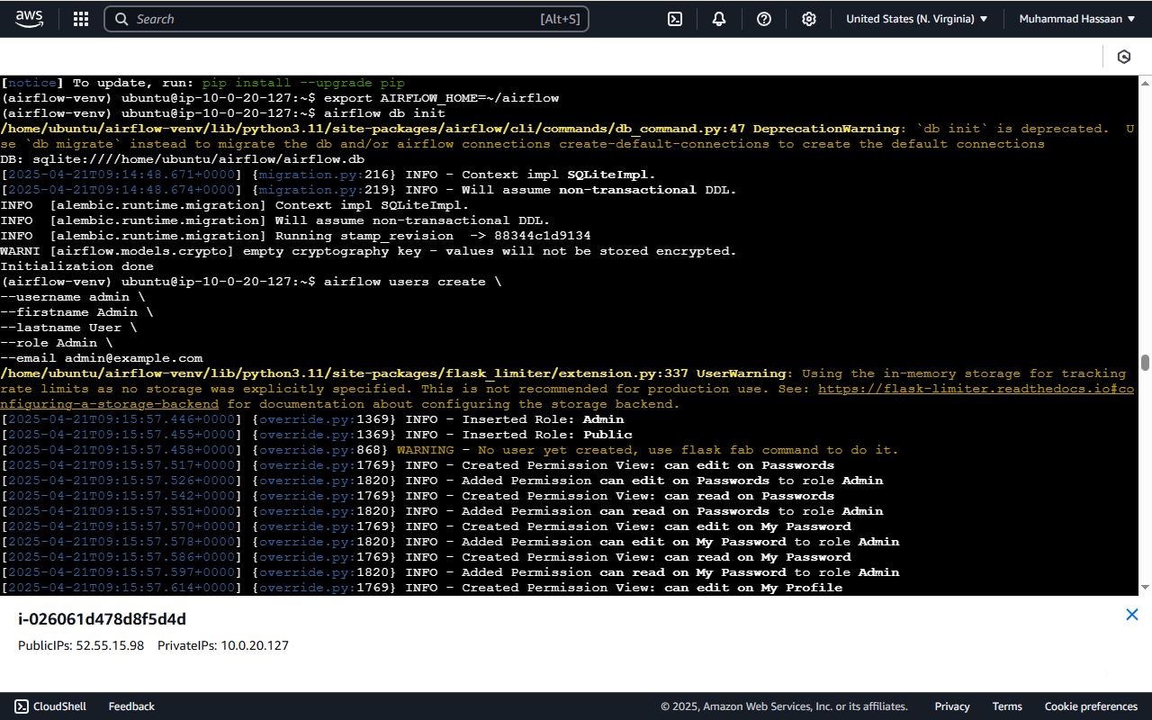Select instance ID i-026061d478d8f5d4d
Viewport: 1152px width, 720px height.
[x=102, y=619]
